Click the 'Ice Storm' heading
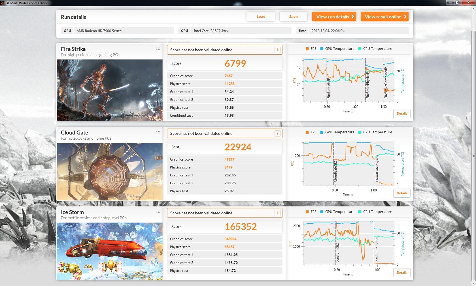 (x=72, y=212)
